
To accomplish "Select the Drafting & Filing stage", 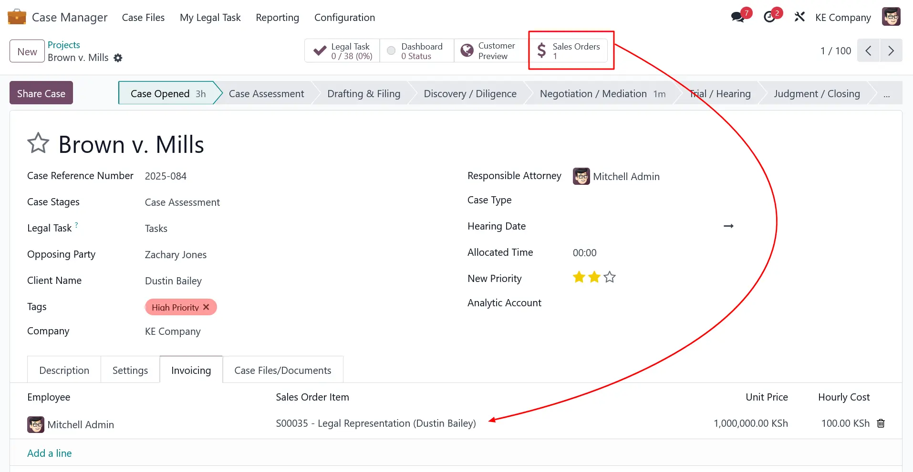I will pyautogui.click(x=363, y=94).
